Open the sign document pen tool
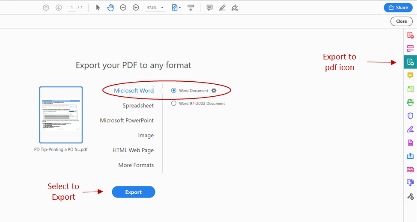This screenshot has width=417, height=222. (235, 8)
